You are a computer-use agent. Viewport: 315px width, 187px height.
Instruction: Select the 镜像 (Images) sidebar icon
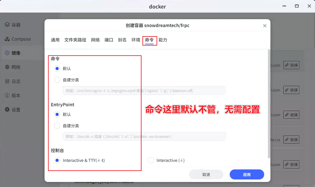(7, 53)
